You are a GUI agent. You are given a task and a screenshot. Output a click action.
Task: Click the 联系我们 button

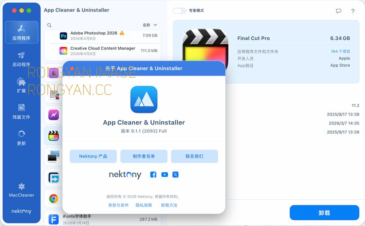click(194, 156)
